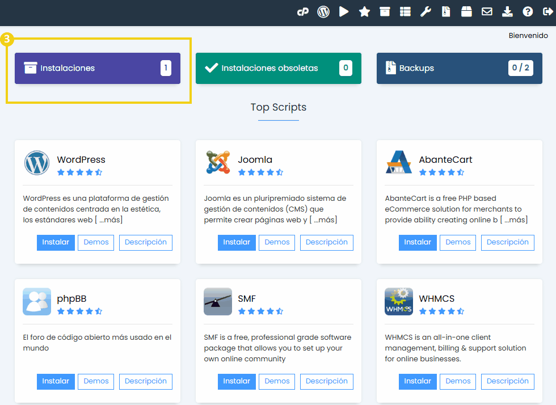The height and width of the screenshot is (405, 556).
Task: Open the Backups panel
Action: click(x=459, y=68)
